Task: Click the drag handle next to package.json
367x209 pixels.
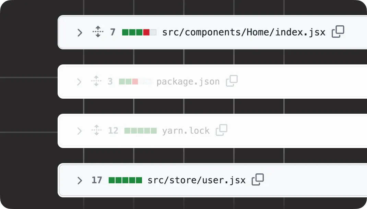Action: (96, 81)
